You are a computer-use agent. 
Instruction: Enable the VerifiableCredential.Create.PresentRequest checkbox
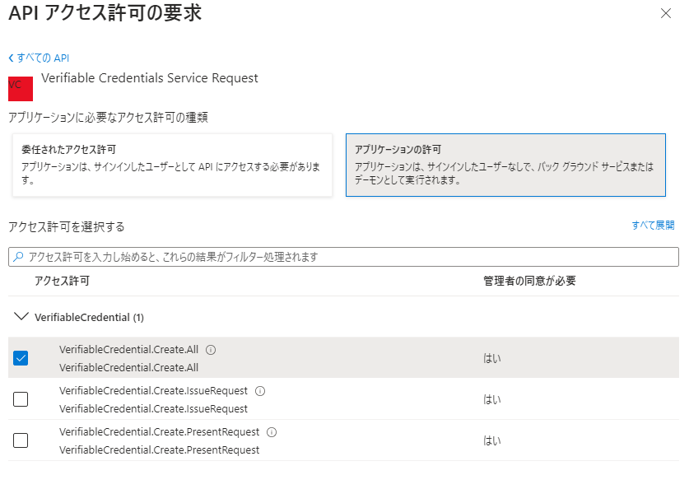click(21, 440)
